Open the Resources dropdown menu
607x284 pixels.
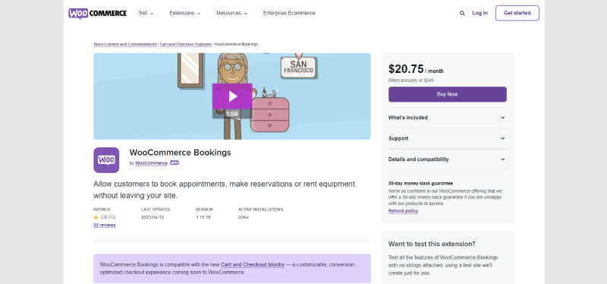point(232,13)
